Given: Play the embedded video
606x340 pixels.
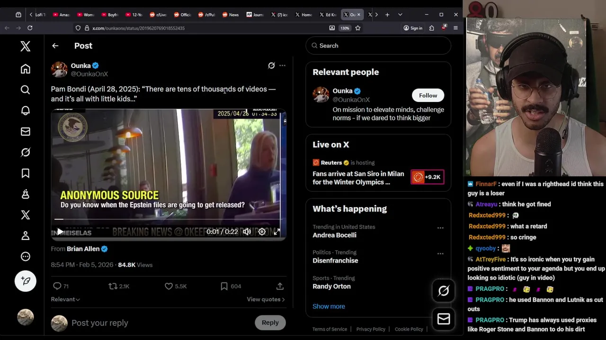Looking at the screenshot, I should point(60,232).
